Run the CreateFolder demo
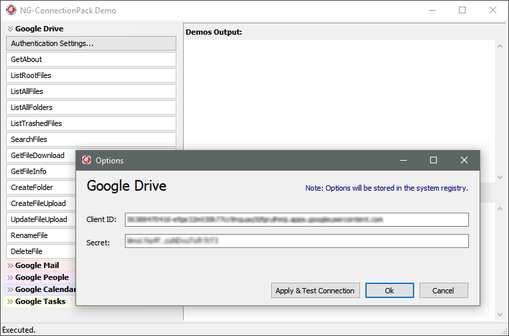The image size is (509, 336). pyautogui.click(x=41, y=187)
